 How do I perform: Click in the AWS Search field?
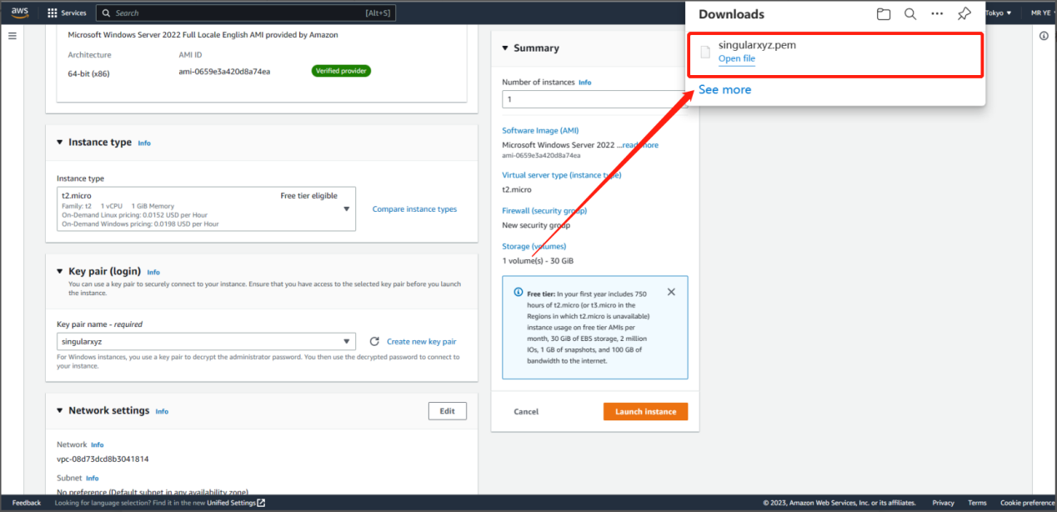coord(246,13)
